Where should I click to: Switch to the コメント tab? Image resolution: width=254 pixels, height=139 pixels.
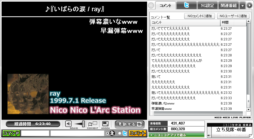pyautogui.click(x=166, y=6)
